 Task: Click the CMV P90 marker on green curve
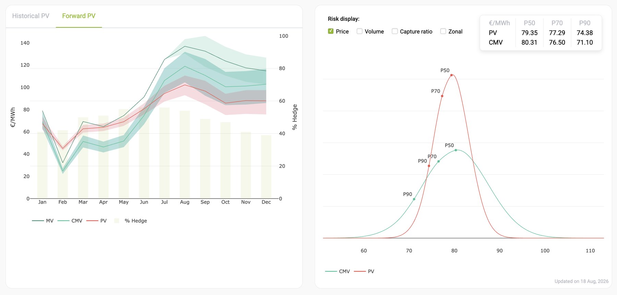tap(414, 199)
